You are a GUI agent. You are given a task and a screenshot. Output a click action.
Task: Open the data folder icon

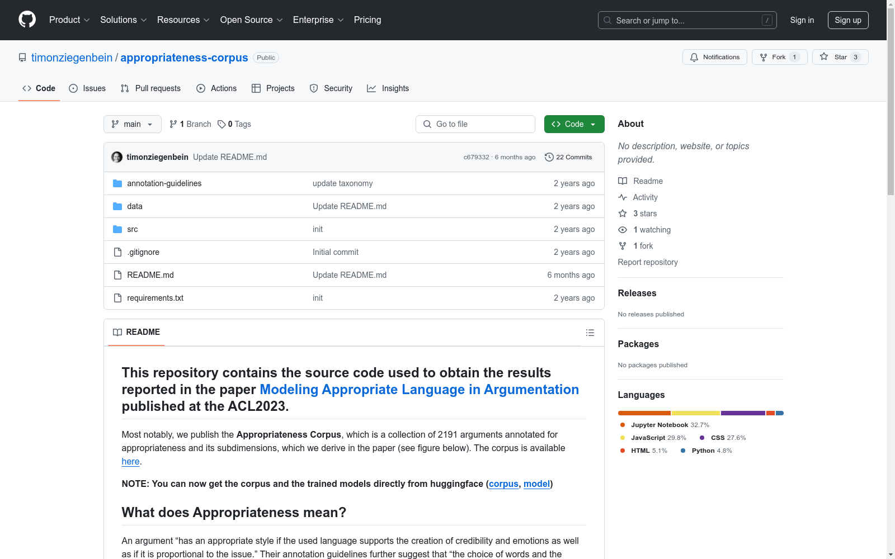[x=117, y=206]
